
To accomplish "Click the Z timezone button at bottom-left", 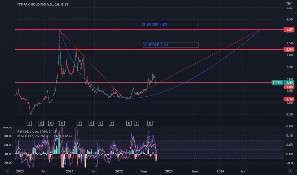I will (x=7, y=171).
